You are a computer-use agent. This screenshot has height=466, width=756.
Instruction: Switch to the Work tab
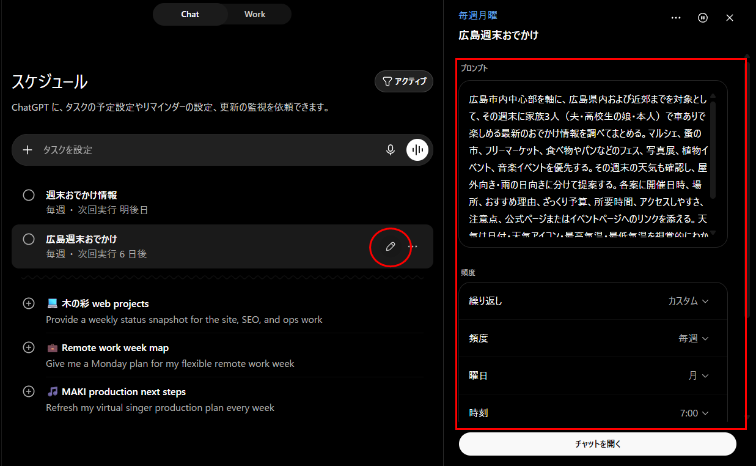pos(255,14)
